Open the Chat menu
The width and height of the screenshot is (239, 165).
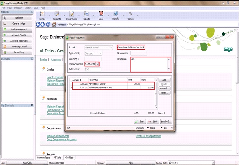36,8
